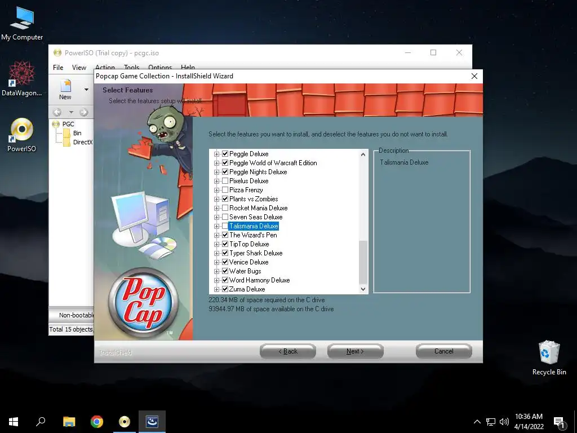Click the back arrow in PowerISO navigation
Screen dimensions: 577x433
coord(57,112)
